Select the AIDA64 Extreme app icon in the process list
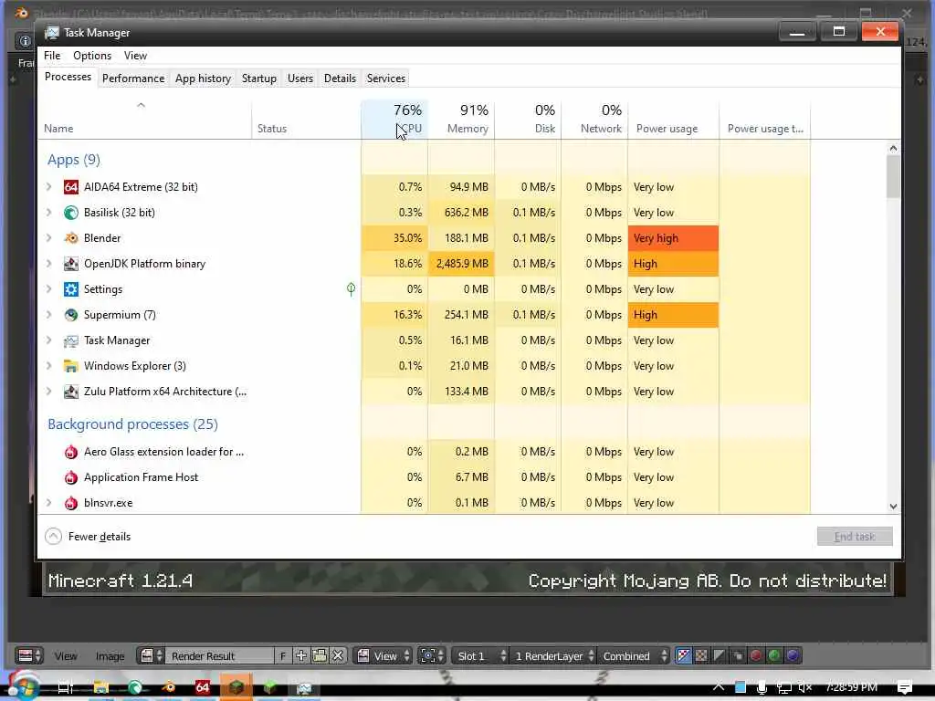This screenshot has width=935, height=701. [x=71, y=187]
